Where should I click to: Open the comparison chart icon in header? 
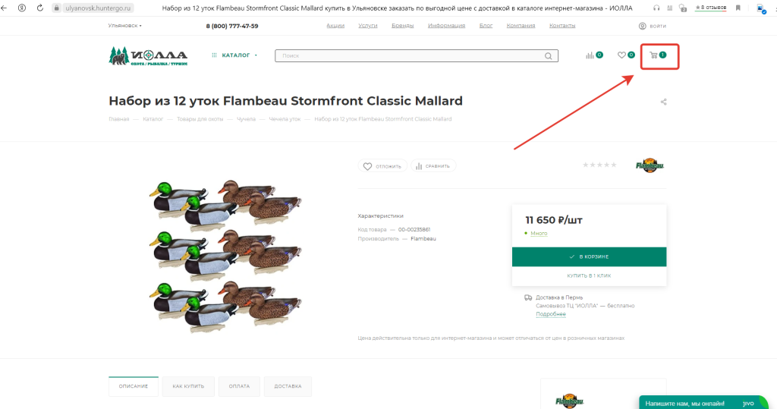coord(590,55)
